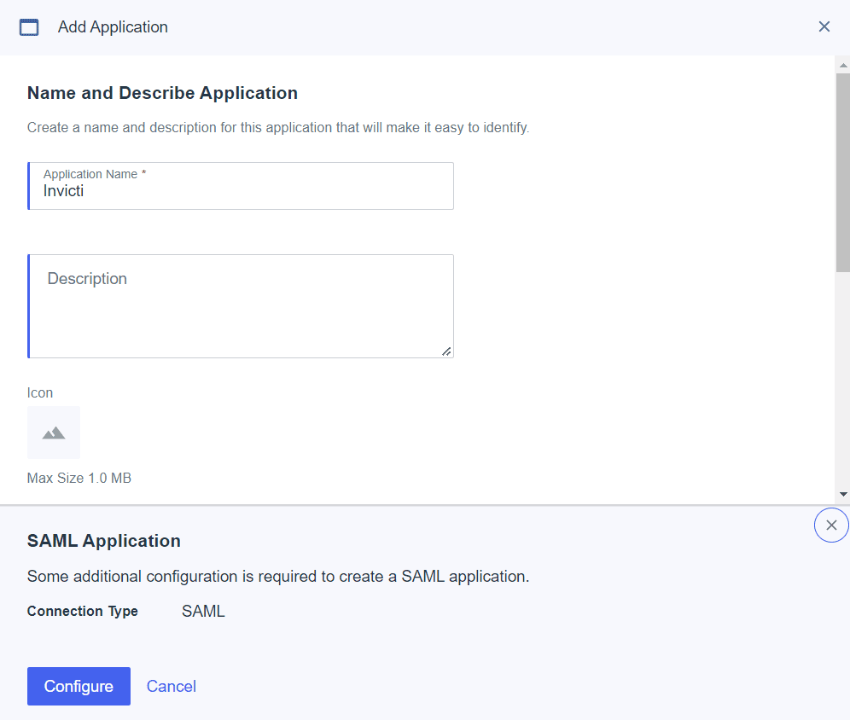Select Cancel to abort SAML configuration
Viewport: 850px width, 720px height.
(x=171, y=686)
